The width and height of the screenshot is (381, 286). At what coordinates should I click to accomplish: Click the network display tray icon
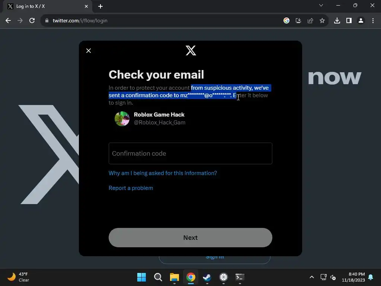pyautogui.click(x=323, y=277)
